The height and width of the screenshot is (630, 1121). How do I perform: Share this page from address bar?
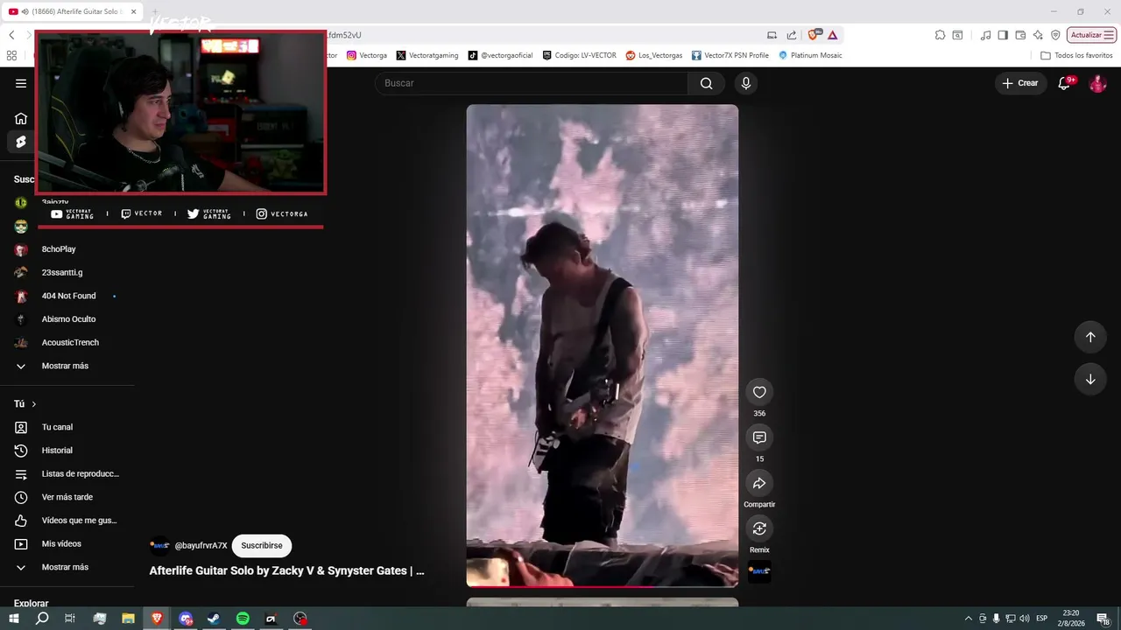(x=792, y=35)
